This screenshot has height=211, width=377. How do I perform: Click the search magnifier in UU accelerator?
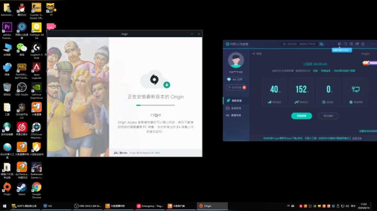(321, 44)
